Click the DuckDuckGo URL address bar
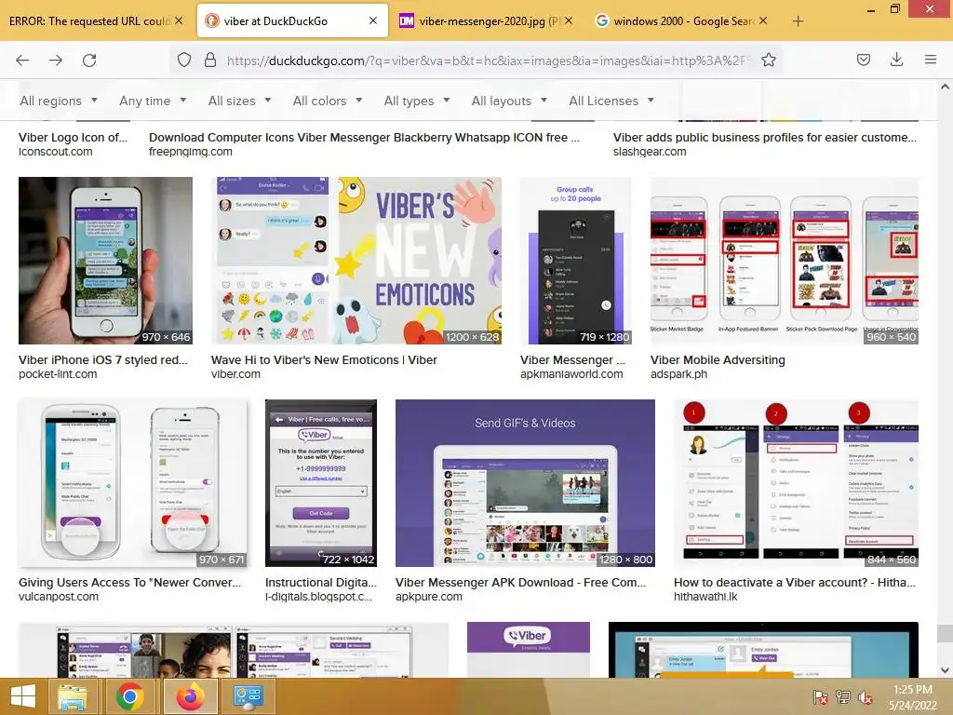 click(490, 61)
